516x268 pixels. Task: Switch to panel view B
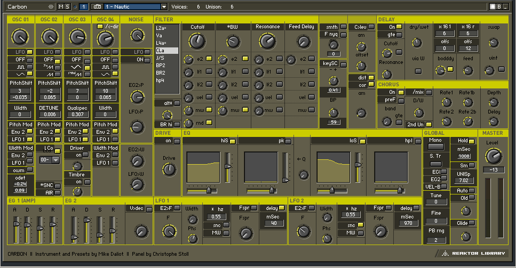pyautogui.click(x=499, y=6)
